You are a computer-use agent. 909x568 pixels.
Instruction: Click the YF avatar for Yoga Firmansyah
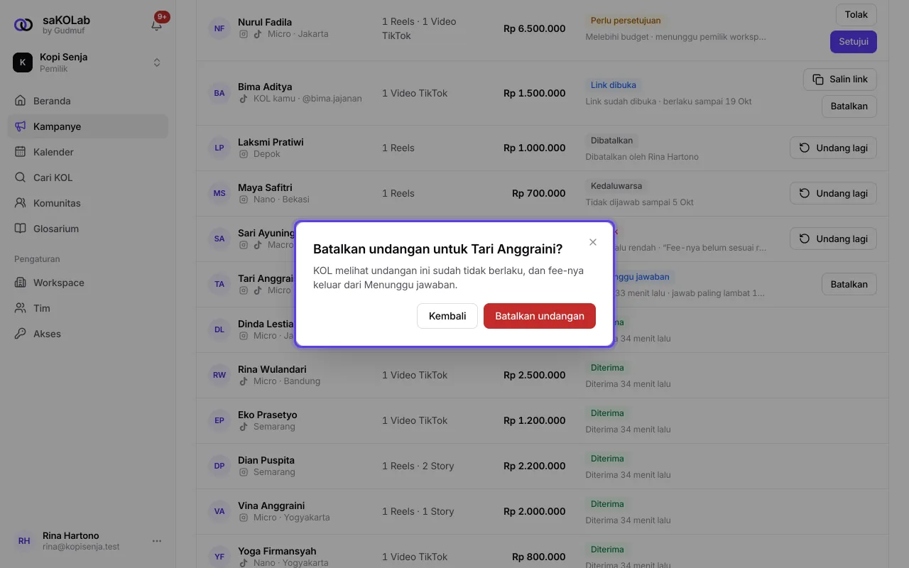point(219,557)
